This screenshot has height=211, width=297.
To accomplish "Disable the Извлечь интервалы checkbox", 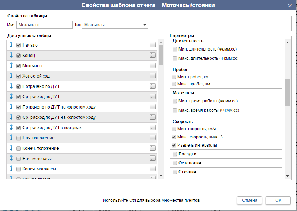I will (x=174, y=145).
